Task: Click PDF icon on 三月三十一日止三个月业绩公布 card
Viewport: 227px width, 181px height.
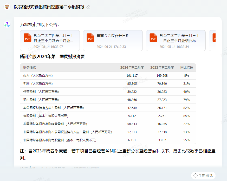Action: (x=153, y=38)
